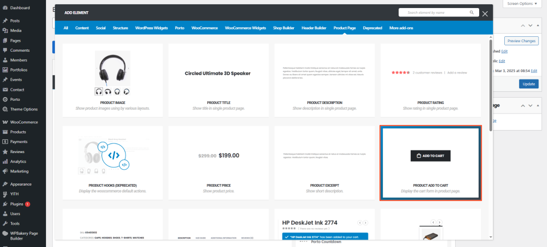Open the Appearance menu icon
This screenshot has width=547, height=247.
(x=5, y=184)
